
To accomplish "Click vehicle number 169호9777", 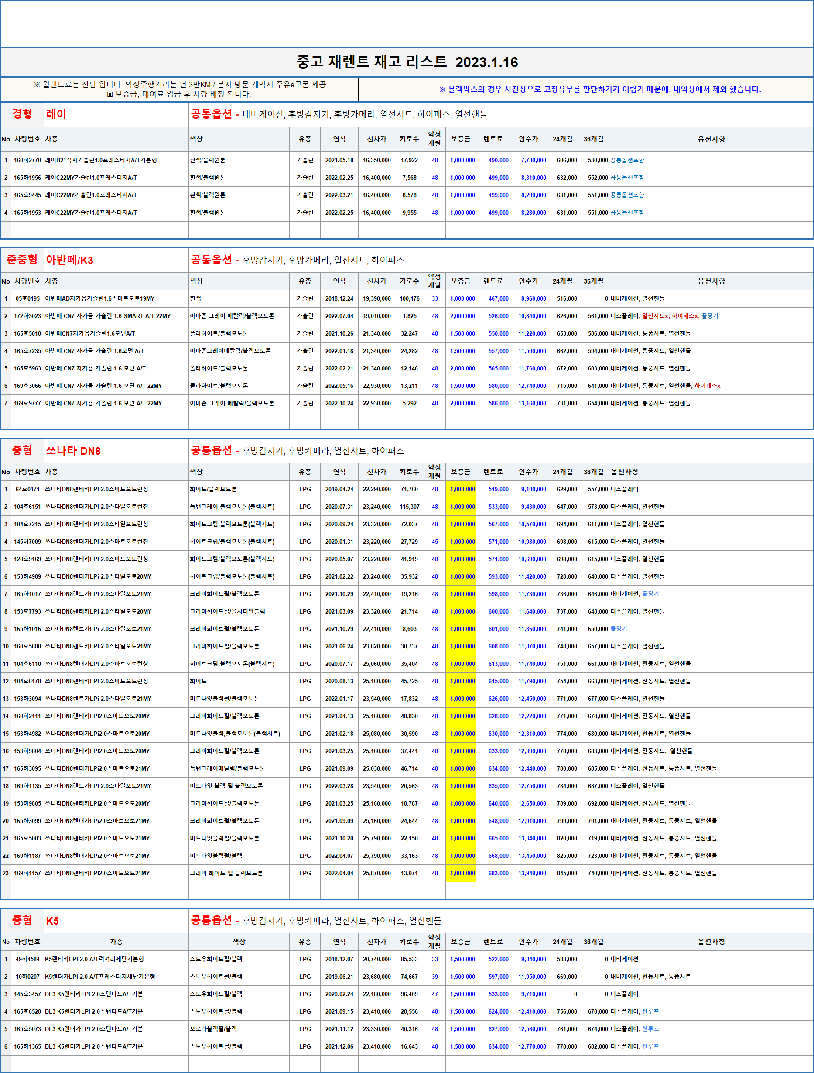I will [x=27, y=403].
